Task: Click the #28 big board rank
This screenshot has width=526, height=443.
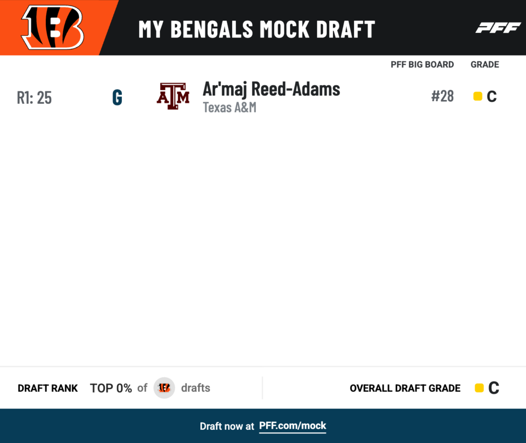Action: click(442, 96)
